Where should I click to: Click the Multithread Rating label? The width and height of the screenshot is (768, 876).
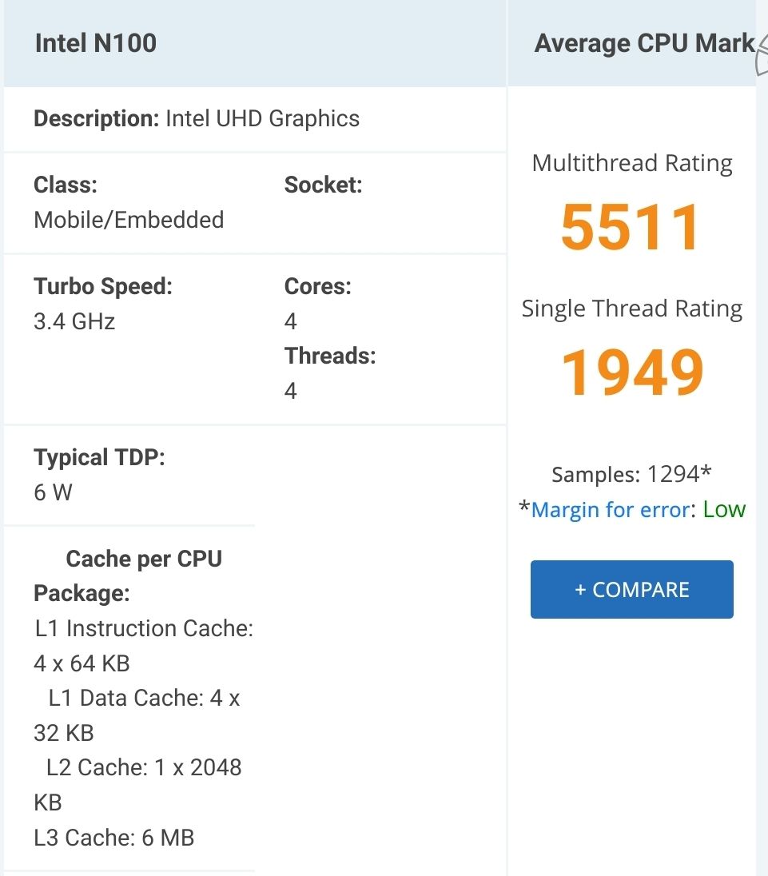[x=631, y=163]
